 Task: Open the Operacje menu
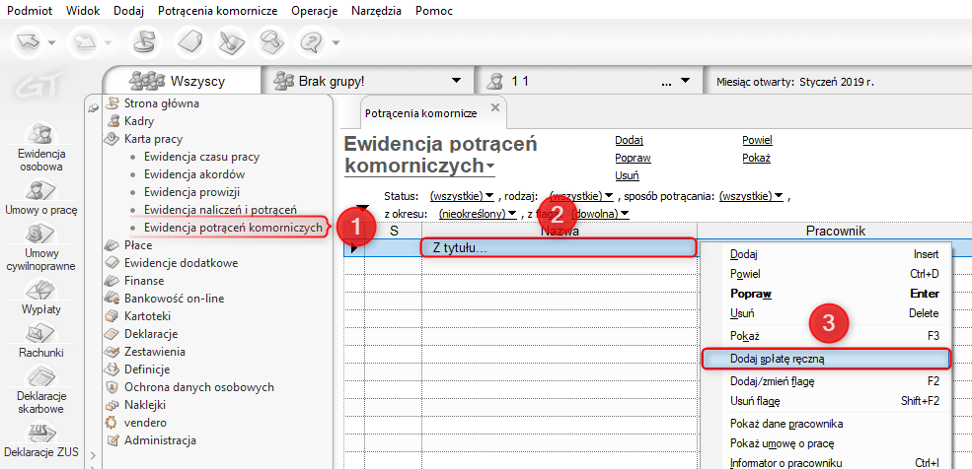point(314,11)
